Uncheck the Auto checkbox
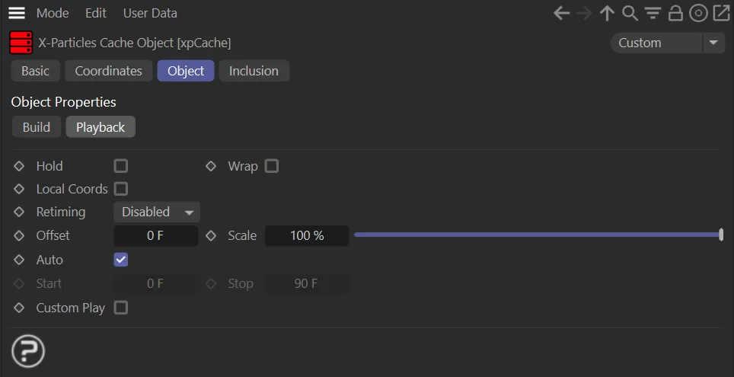The image size is (734, 377). [121, 260]
